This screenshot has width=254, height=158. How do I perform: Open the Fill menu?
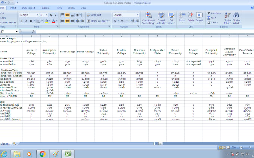(x=212, y=18)
